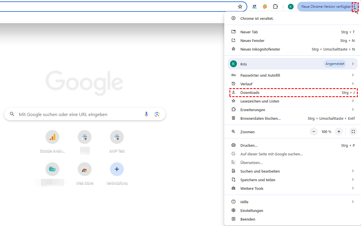Click the Inkognito spy icon
Image resolution: width=361 pixels, height=226 pixels.
point(233,49)
